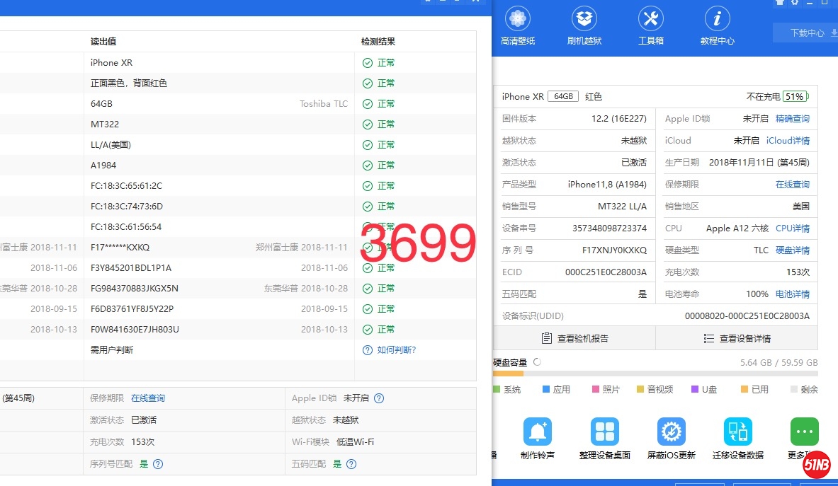Click 查看设备详情 button

pyautogui.click(x=737, y=338)
